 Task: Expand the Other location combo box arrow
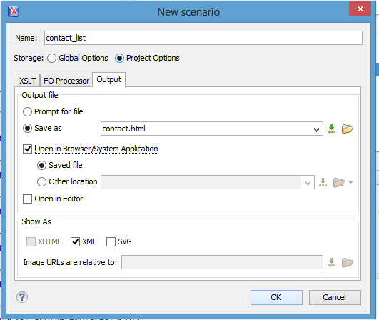(x=308, y=183)
